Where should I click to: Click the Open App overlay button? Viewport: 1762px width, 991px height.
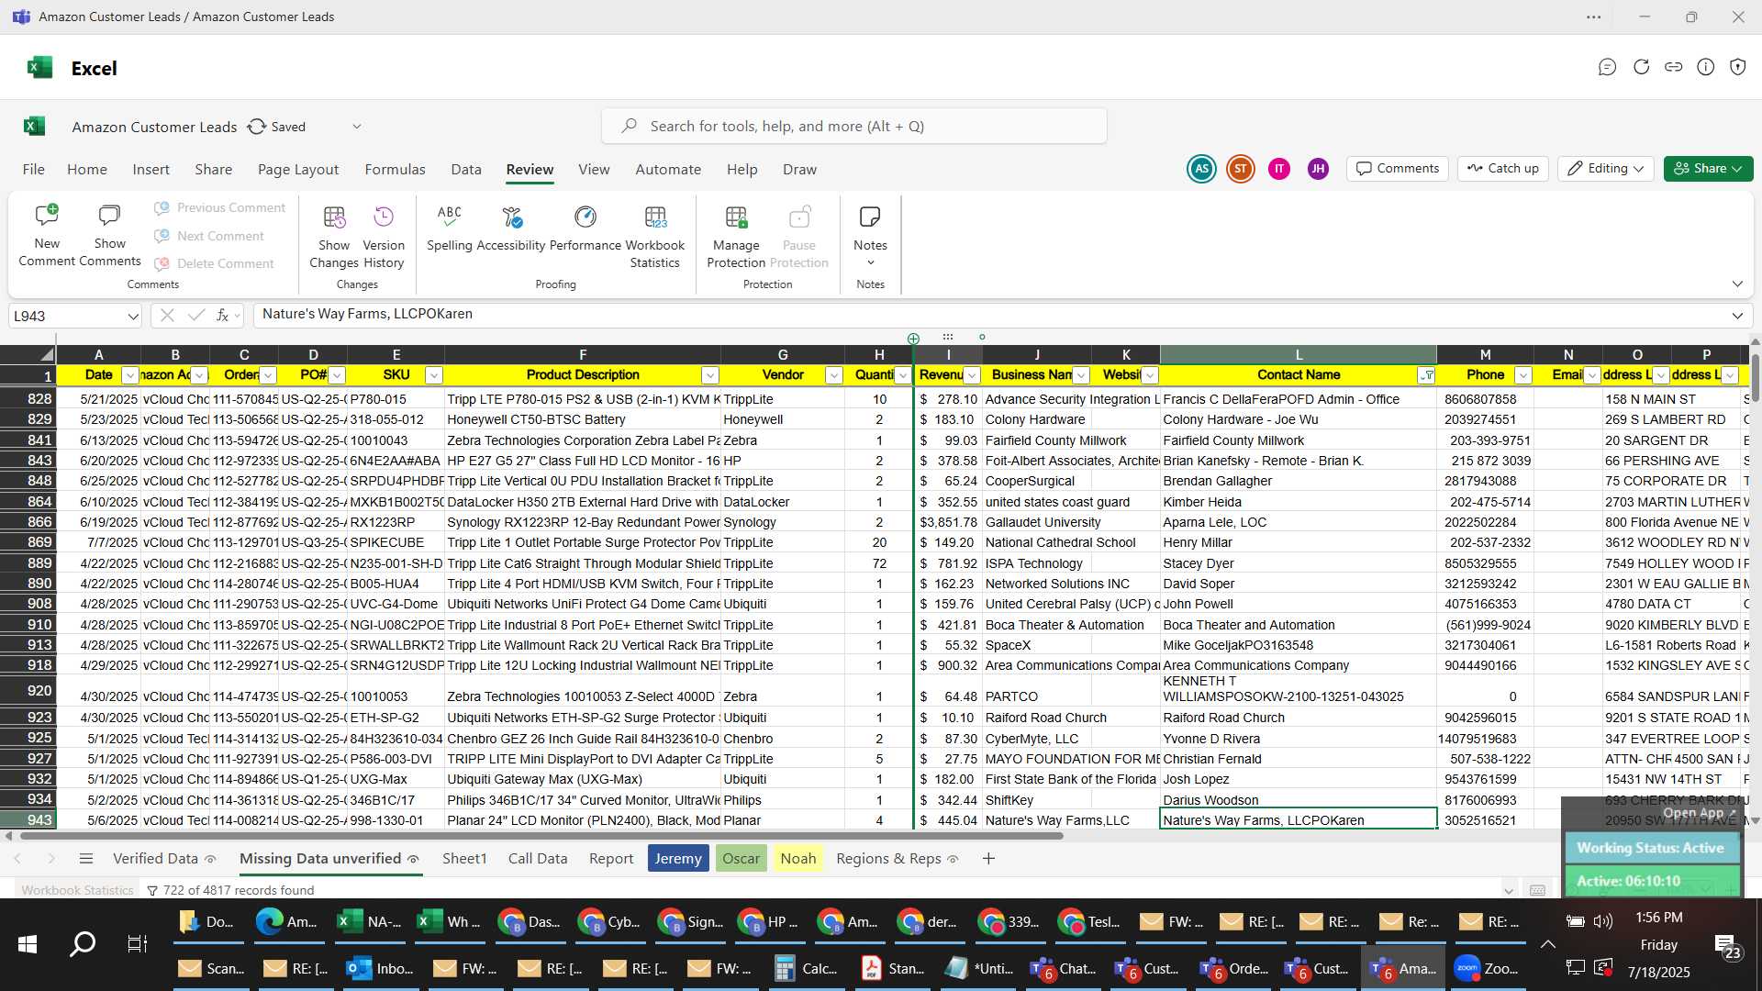coord(1699,813)
